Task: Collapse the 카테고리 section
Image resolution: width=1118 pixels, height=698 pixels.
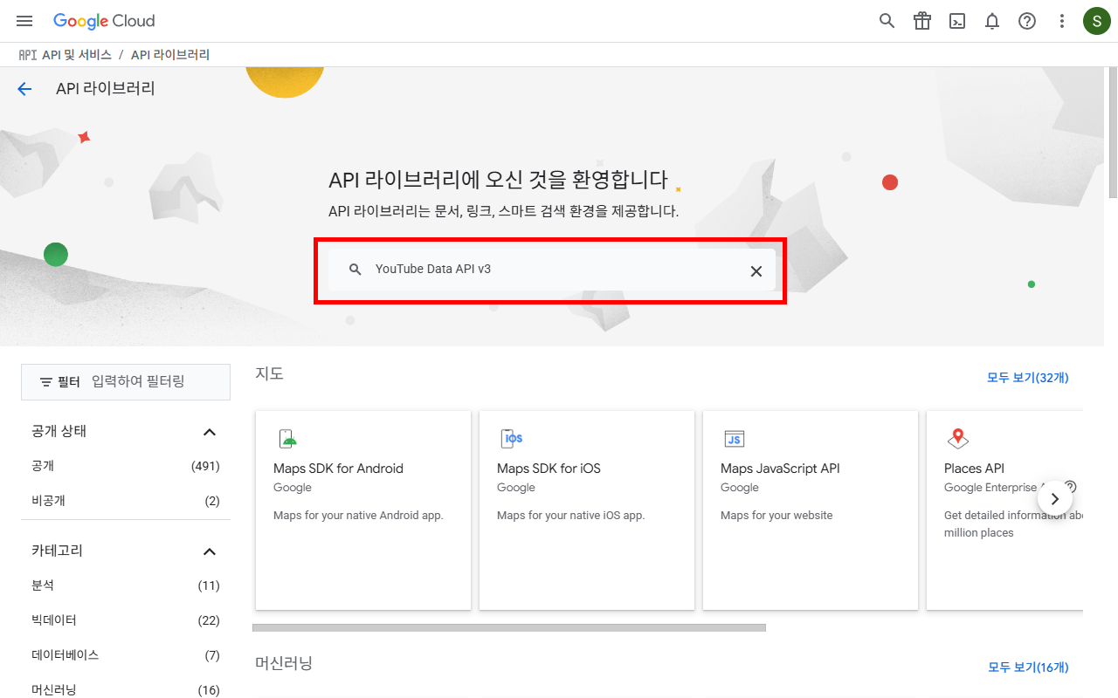Action: (210, 551)
